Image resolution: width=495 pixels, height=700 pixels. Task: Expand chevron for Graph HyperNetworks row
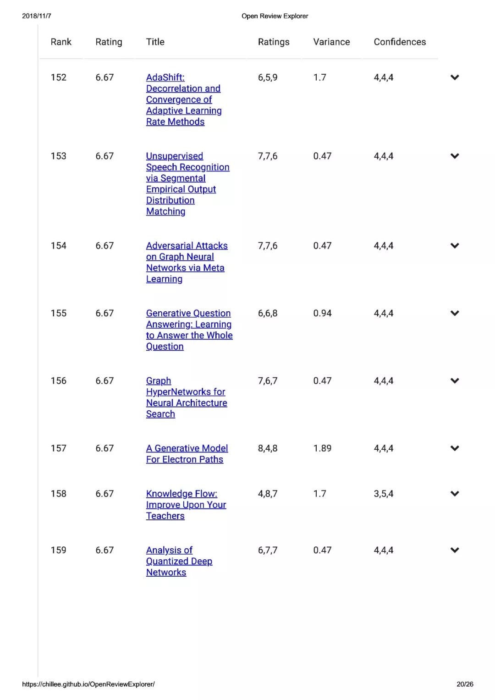(455, 381)
